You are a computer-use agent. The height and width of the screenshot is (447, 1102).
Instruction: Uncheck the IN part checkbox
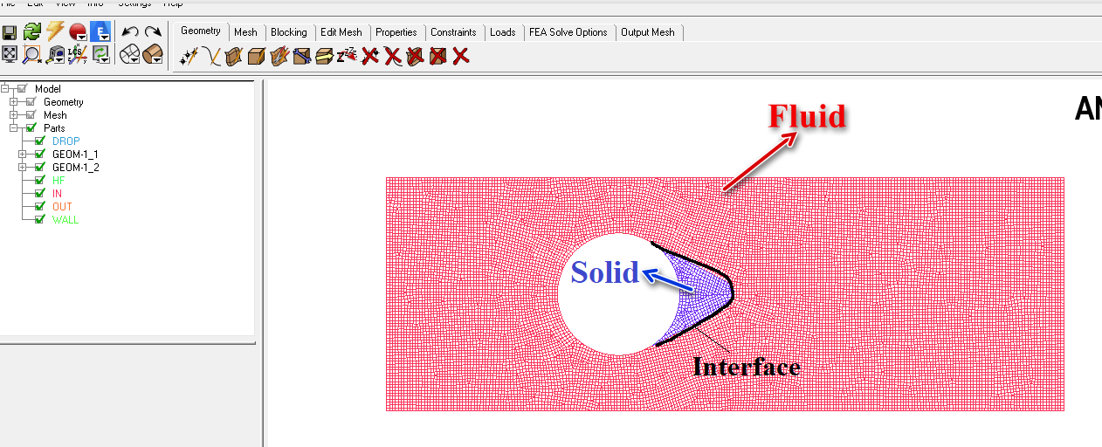(x=39, y=194)
